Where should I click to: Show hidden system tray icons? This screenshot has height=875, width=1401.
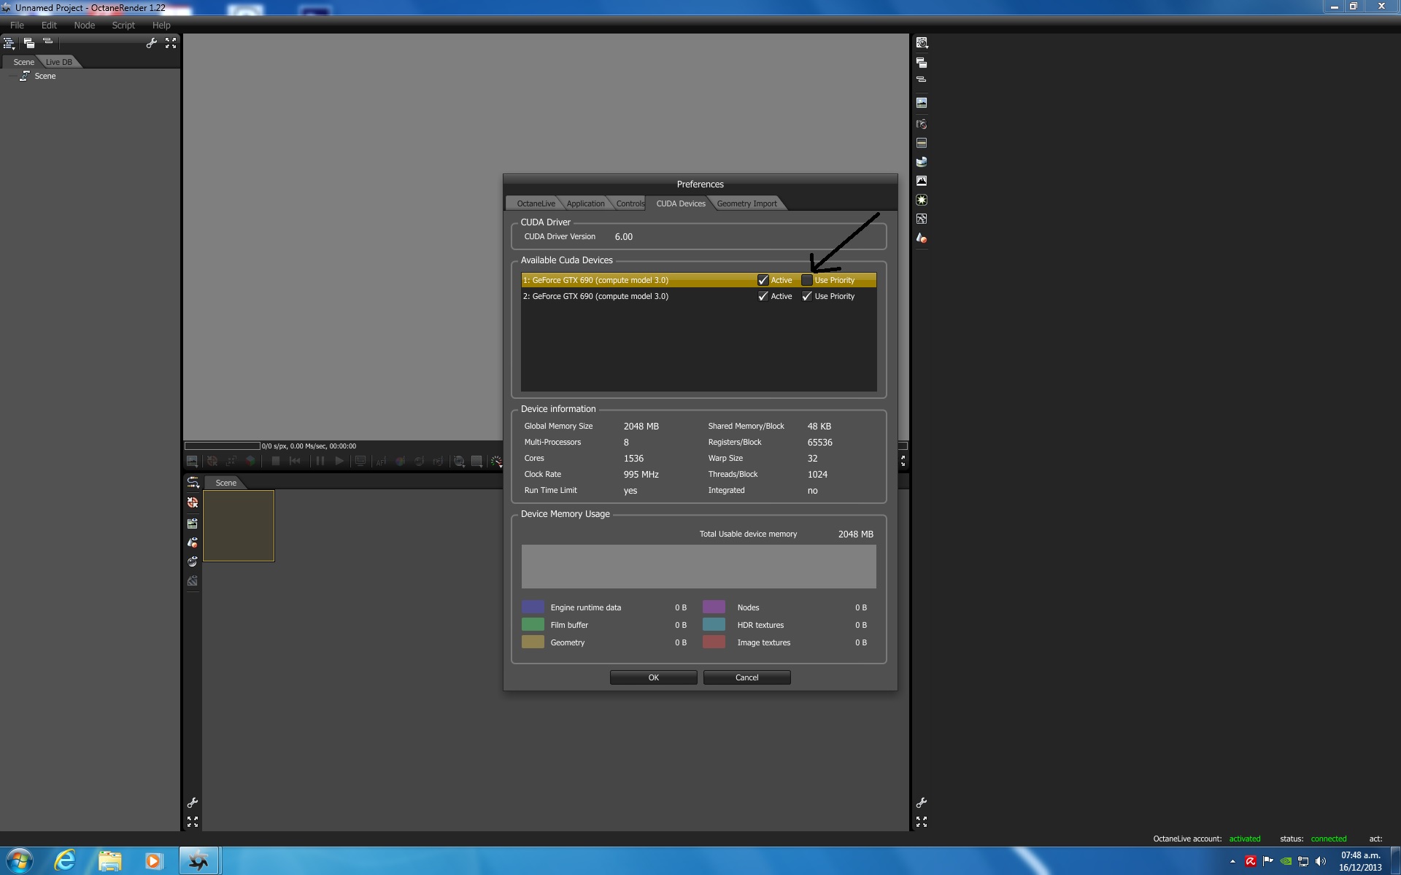1232,861
